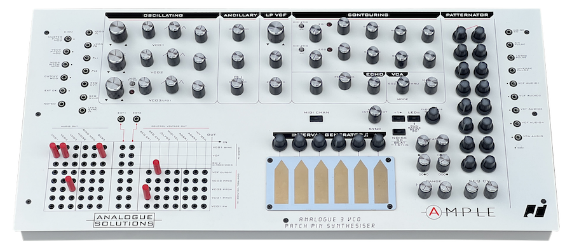Click the OSCILLATING section header
This screenshot has width=572, height=252.
pyautogui.click(x=163, y=15)
